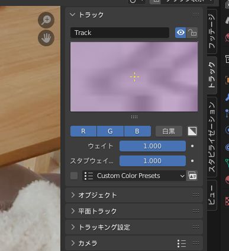
Task: Adjust the ウェイト weight slider
Action: pos(153,146)
